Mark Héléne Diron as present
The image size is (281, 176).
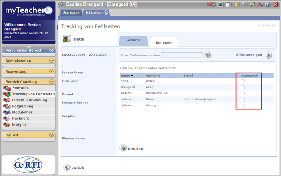pyautogui.click(x=242, y=99)
